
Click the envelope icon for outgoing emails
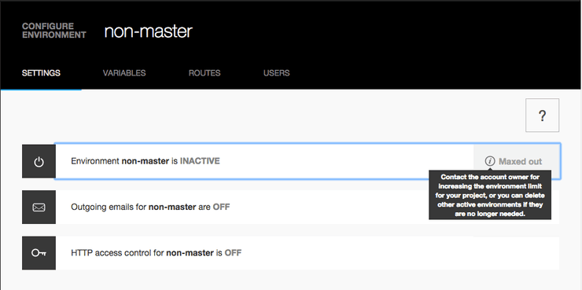(39, 207)
